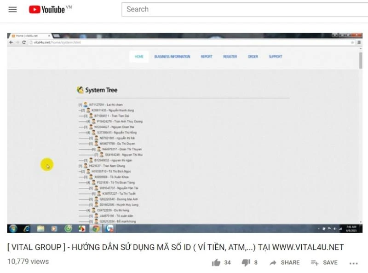
Task: Open Internet Explorer from the taskbar
Action: pyautogui.click(x=27, y=228)
